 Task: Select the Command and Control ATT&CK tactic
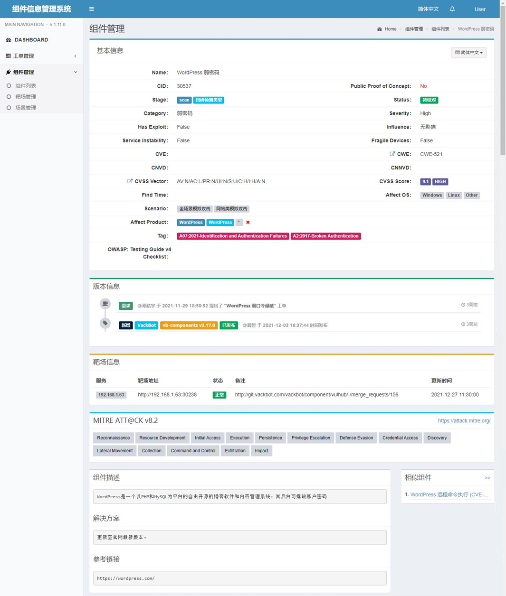tap(193, 451)
